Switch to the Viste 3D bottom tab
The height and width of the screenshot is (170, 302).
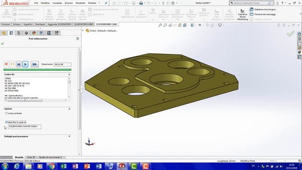coord(31,157)
